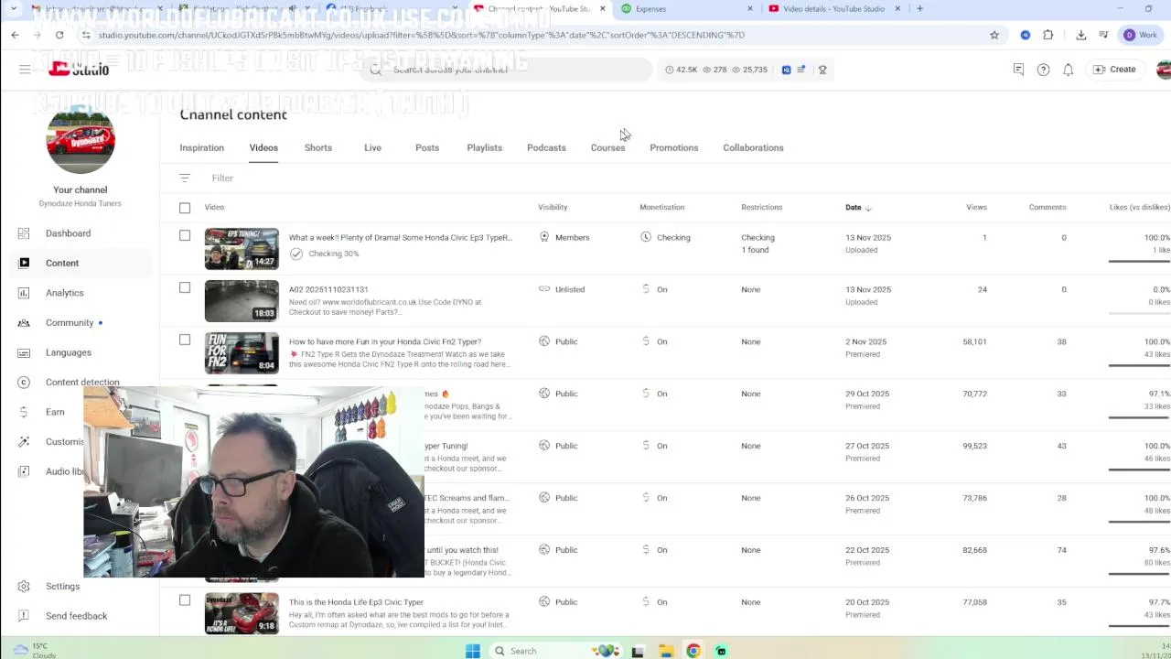The height and width of the screenshot is (659, 1171).
Task: Switch to the Podcasts tab
Action: [546, 147]
